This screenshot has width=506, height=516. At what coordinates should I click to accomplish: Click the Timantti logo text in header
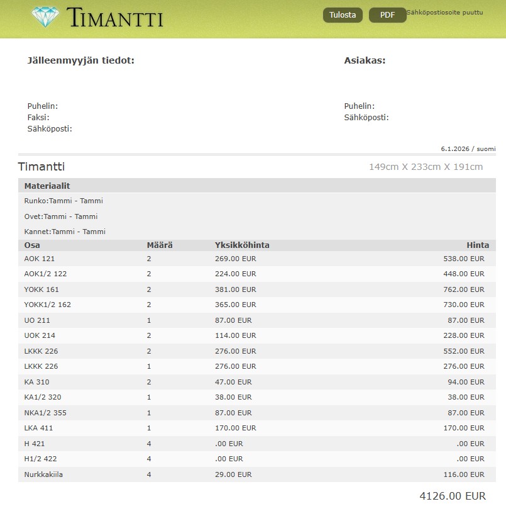click(115, 18)
